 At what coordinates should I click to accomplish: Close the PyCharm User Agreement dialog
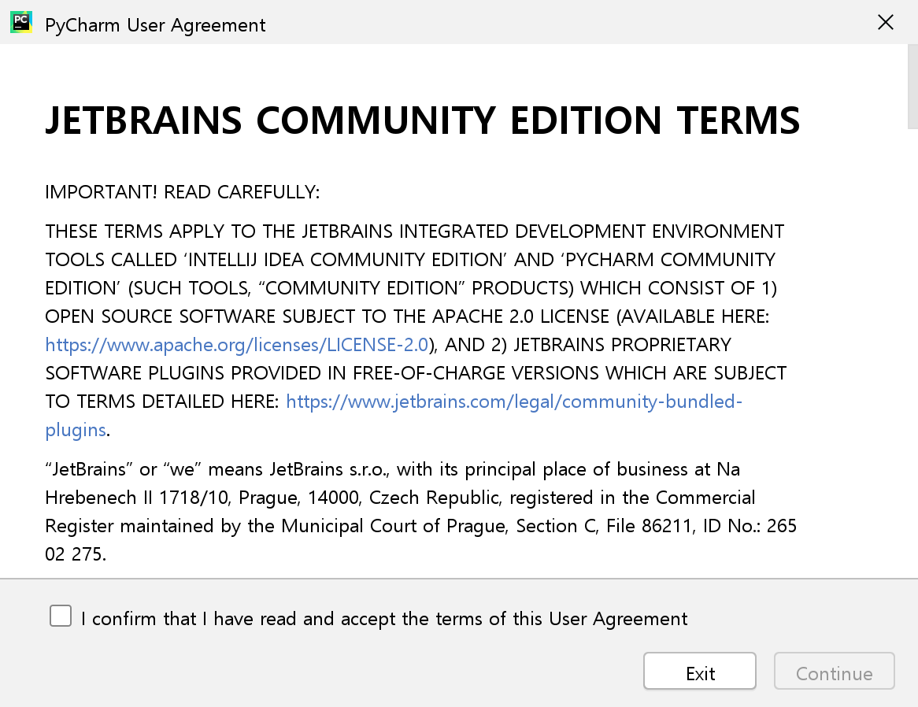[885, 22]
